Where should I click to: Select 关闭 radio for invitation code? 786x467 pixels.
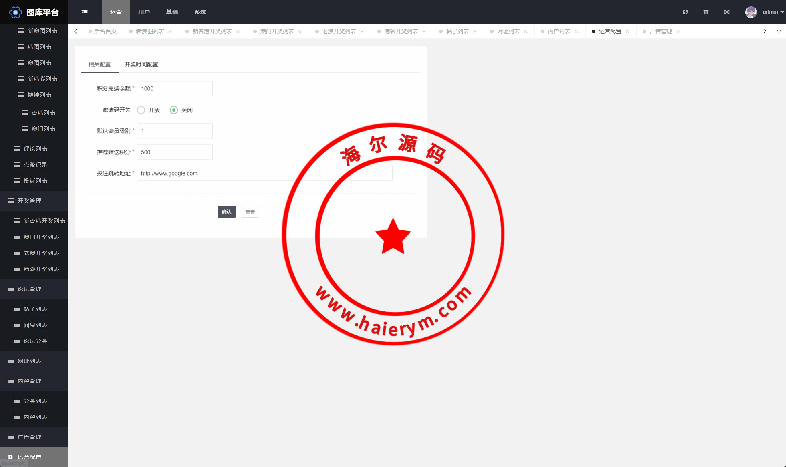pos(174,110)
